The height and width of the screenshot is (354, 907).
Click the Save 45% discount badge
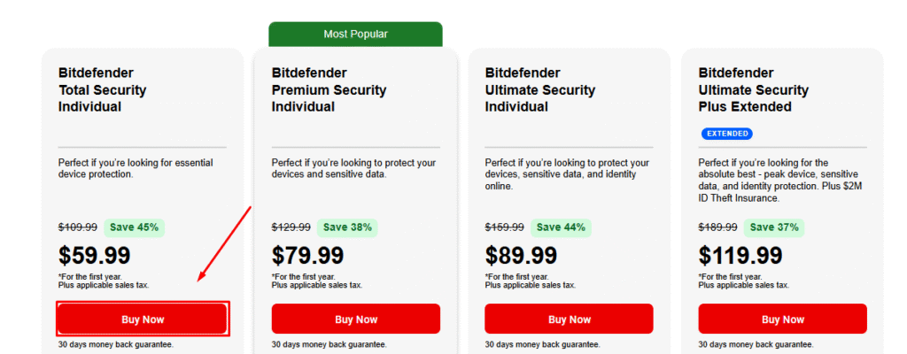[x=135, y=227]
